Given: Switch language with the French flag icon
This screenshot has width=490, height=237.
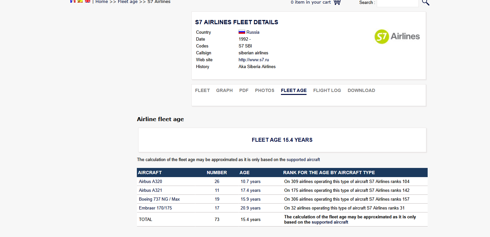Looking at the screenshot, I should click(73, 1).
